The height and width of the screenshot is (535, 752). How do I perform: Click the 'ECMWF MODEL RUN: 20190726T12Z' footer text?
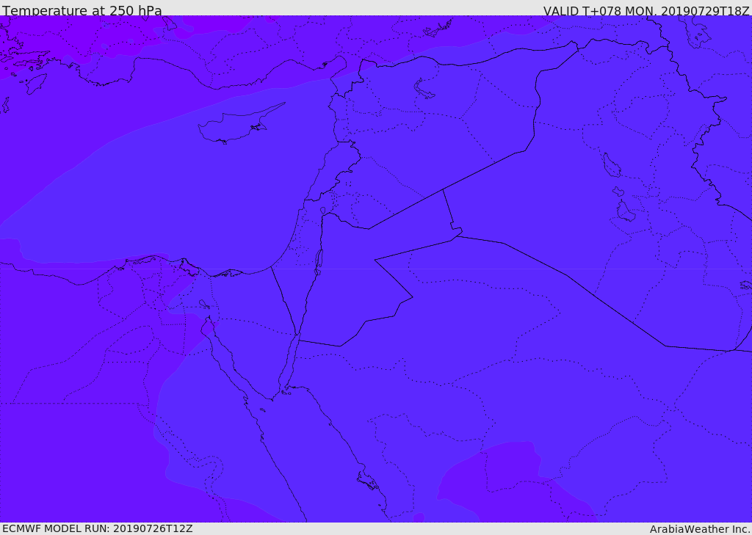pyautogui.click(x=98, y=528)
